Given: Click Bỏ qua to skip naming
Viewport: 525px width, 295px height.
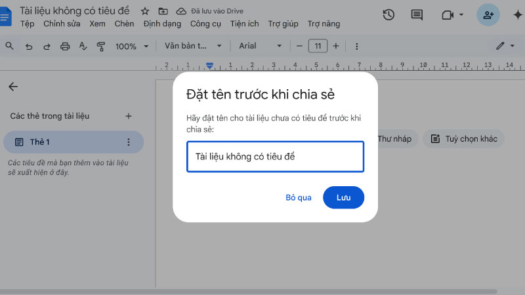Looking at the screenshot, I should pyautogui.click(x=299, y=197).
